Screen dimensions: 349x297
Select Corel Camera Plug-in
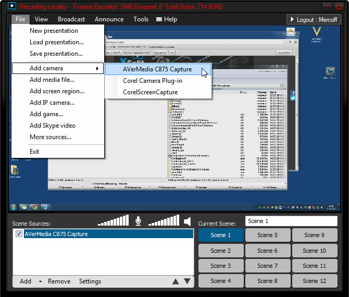point(158,81)
